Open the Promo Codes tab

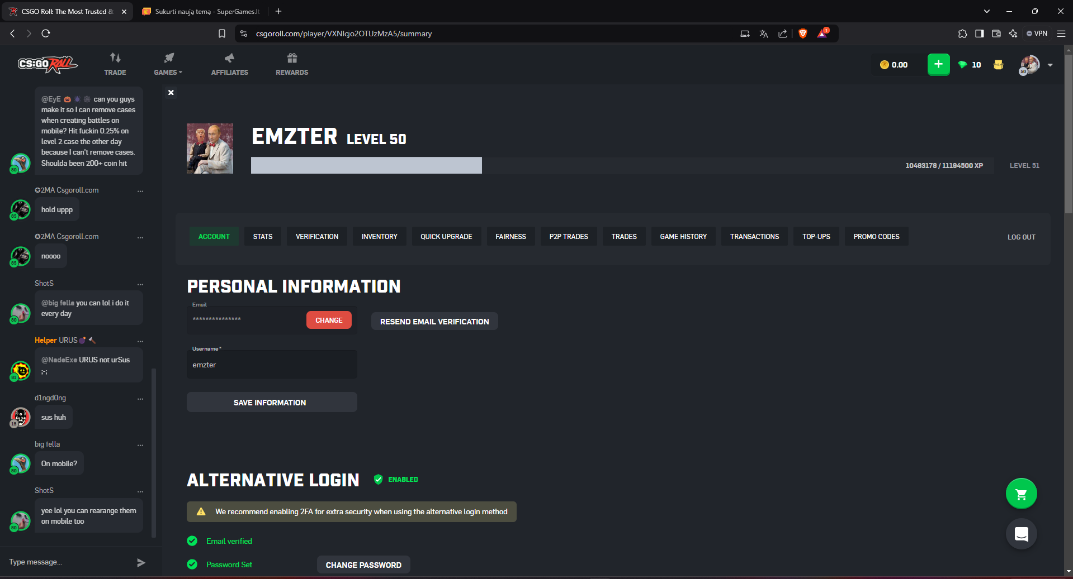coord(876,237)
